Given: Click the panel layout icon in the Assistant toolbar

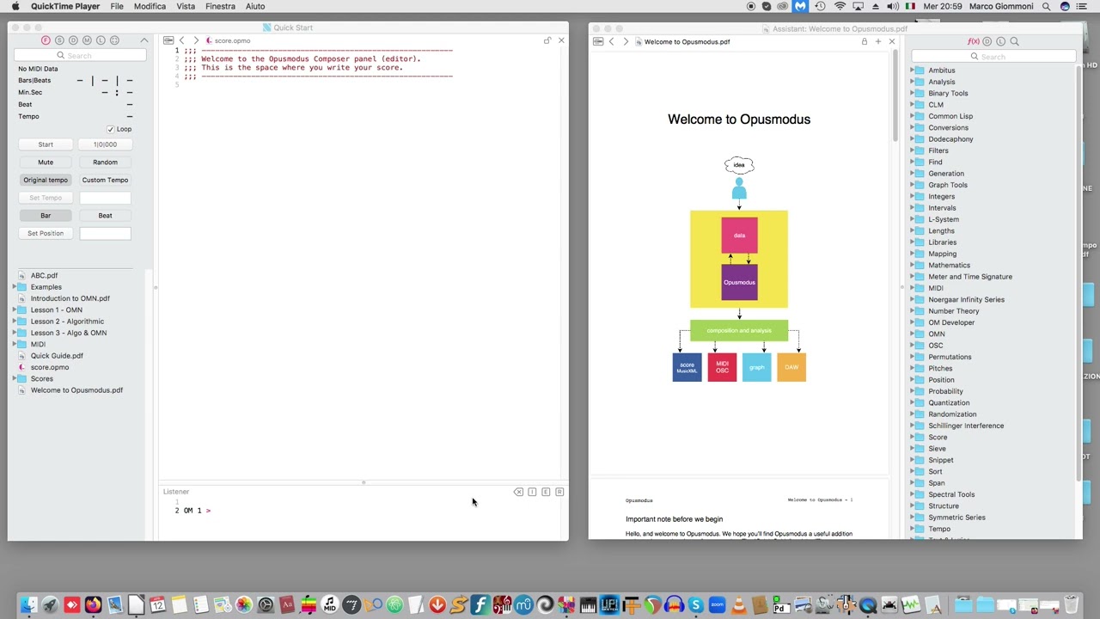Looking at the screenshot, I should [598, 41].
